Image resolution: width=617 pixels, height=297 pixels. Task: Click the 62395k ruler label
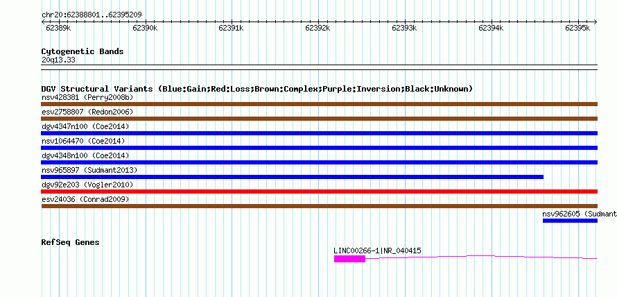pyautogui.click(x=577, y=28)
